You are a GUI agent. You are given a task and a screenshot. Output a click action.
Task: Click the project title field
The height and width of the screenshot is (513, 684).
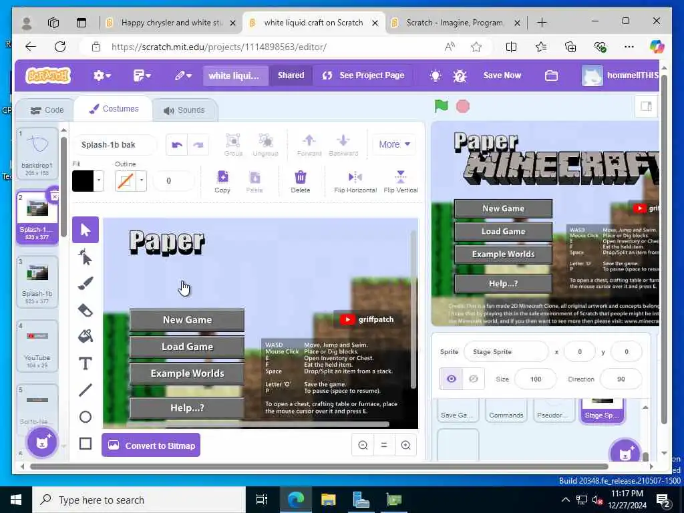[234, 75]
